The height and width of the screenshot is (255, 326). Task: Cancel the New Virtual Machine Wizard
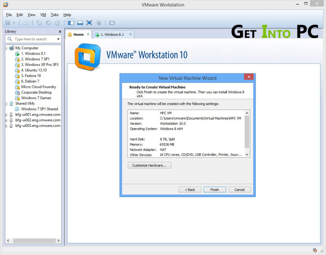[x=239, y=190]
